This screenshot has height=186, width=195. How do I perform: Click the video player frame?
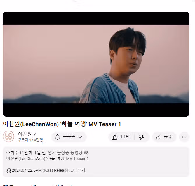coord(96,64)
